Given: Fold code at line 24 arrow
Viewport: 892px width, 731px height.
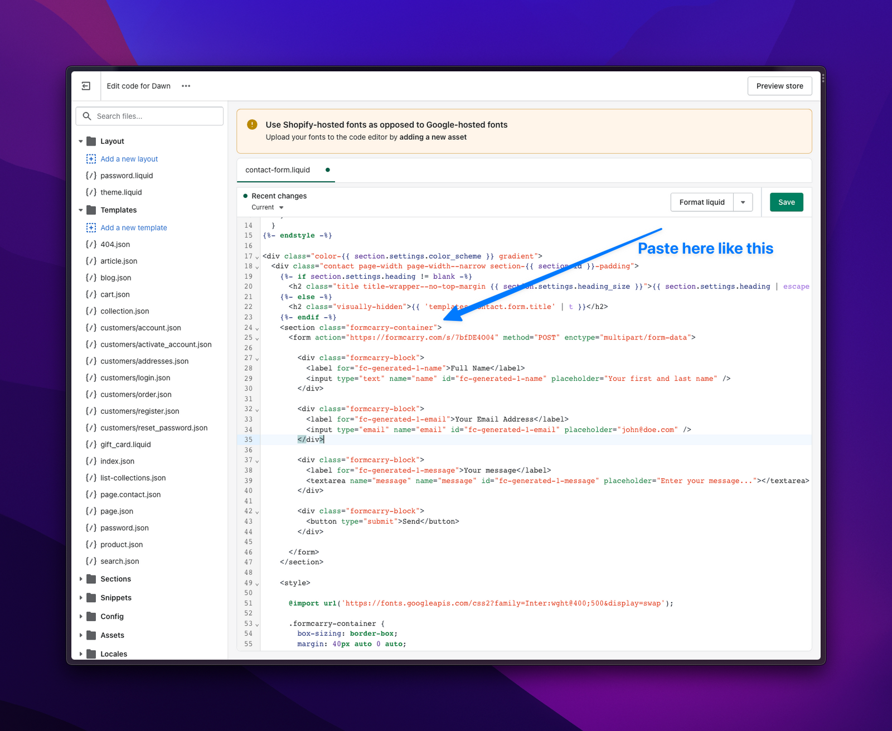Looking at the screenshot, I should 257,328.
